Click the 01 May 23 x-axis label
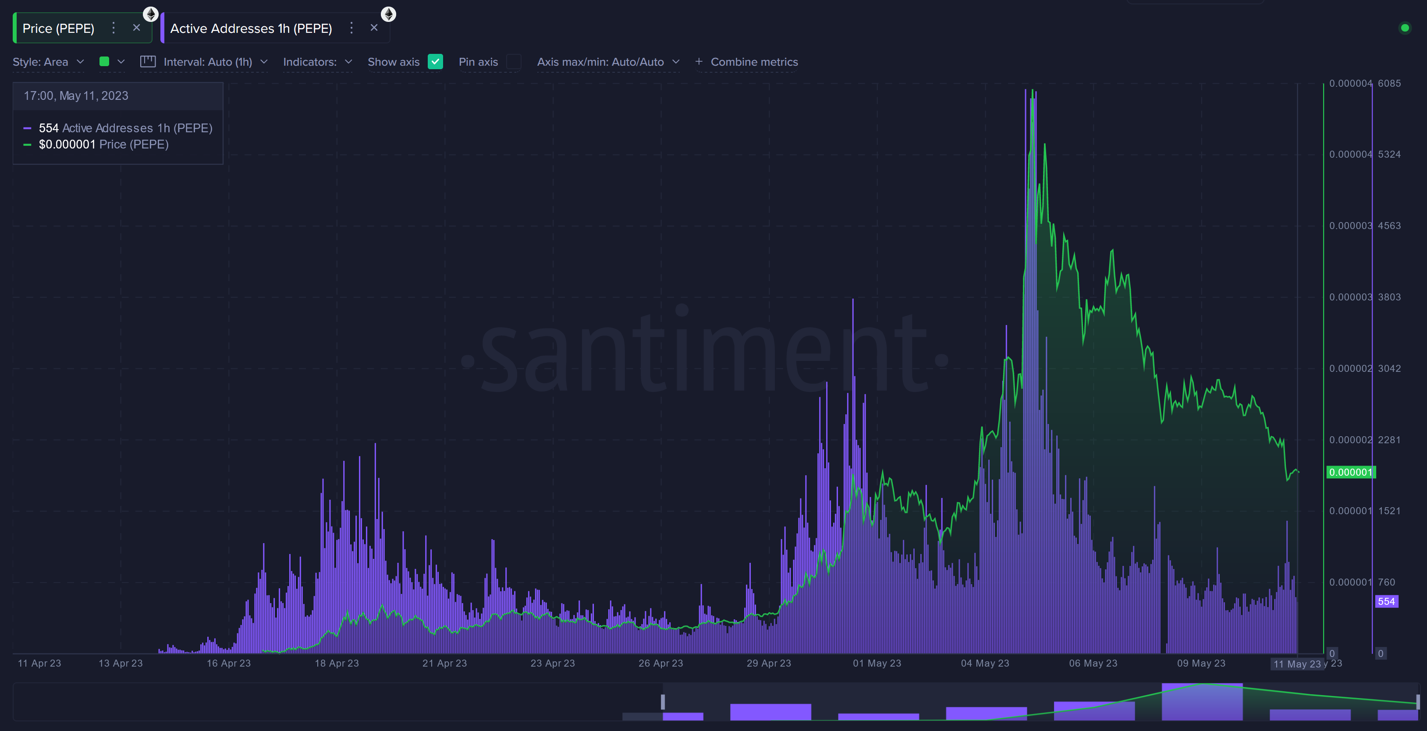 [877, 663]
